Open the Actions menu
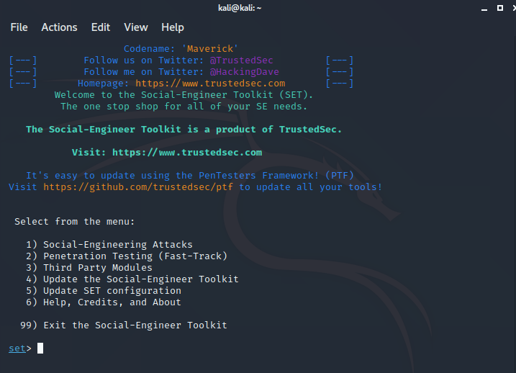516x373 pixels. [x=59, y=27]
